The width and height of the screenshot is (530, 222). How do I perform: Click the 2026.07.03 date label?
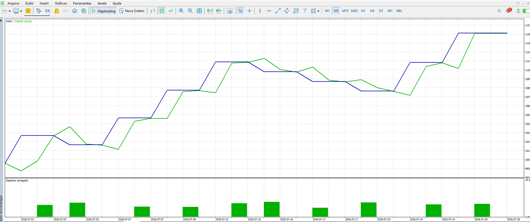point(92,219)
